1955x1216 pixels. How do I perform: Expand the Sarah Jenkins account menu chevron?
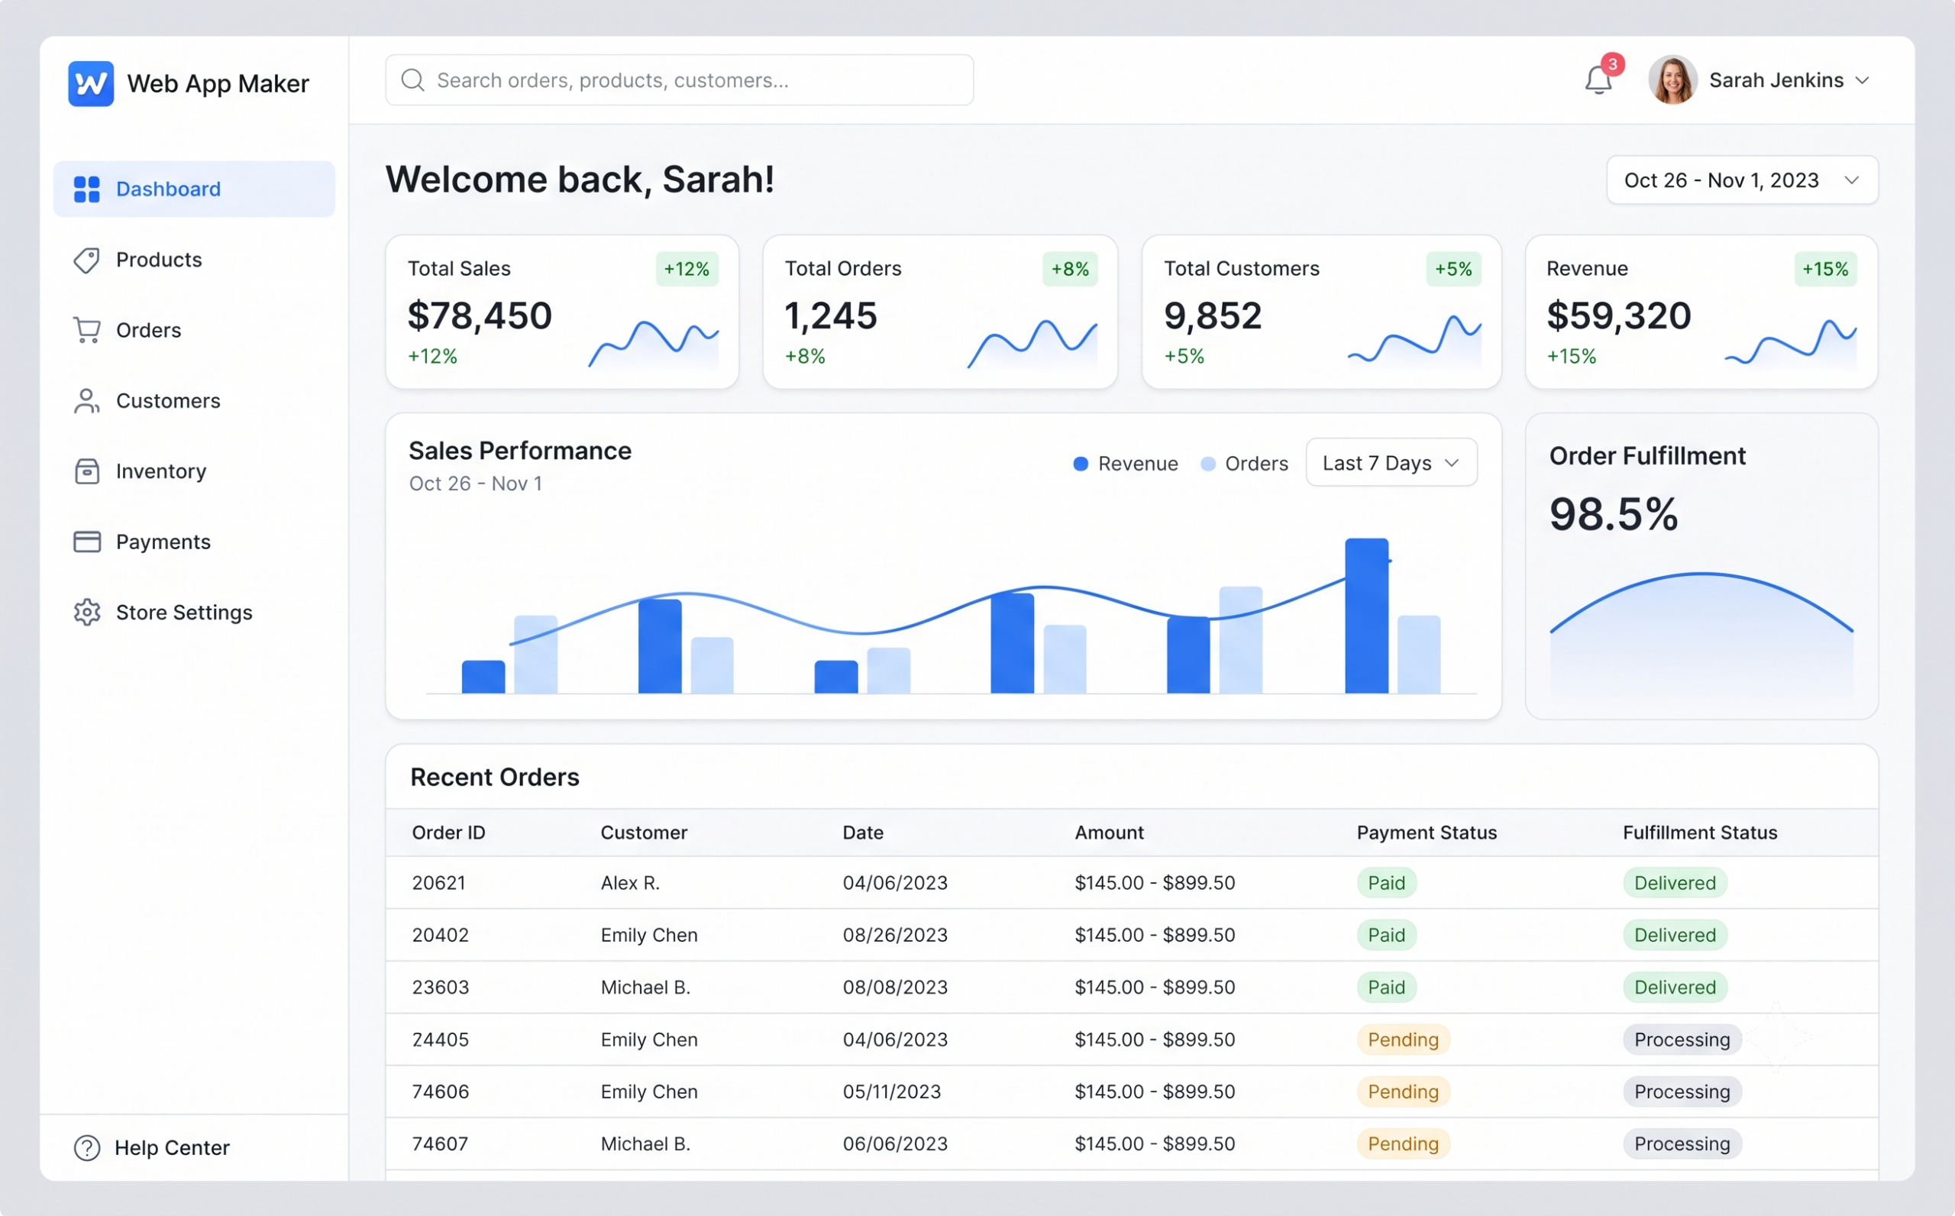pos(1863,80)
